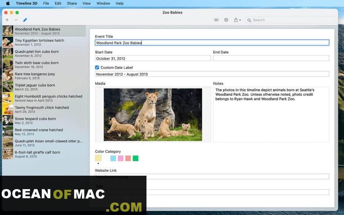
Task: Switch to the 3D timeline view
Action: 216,20
